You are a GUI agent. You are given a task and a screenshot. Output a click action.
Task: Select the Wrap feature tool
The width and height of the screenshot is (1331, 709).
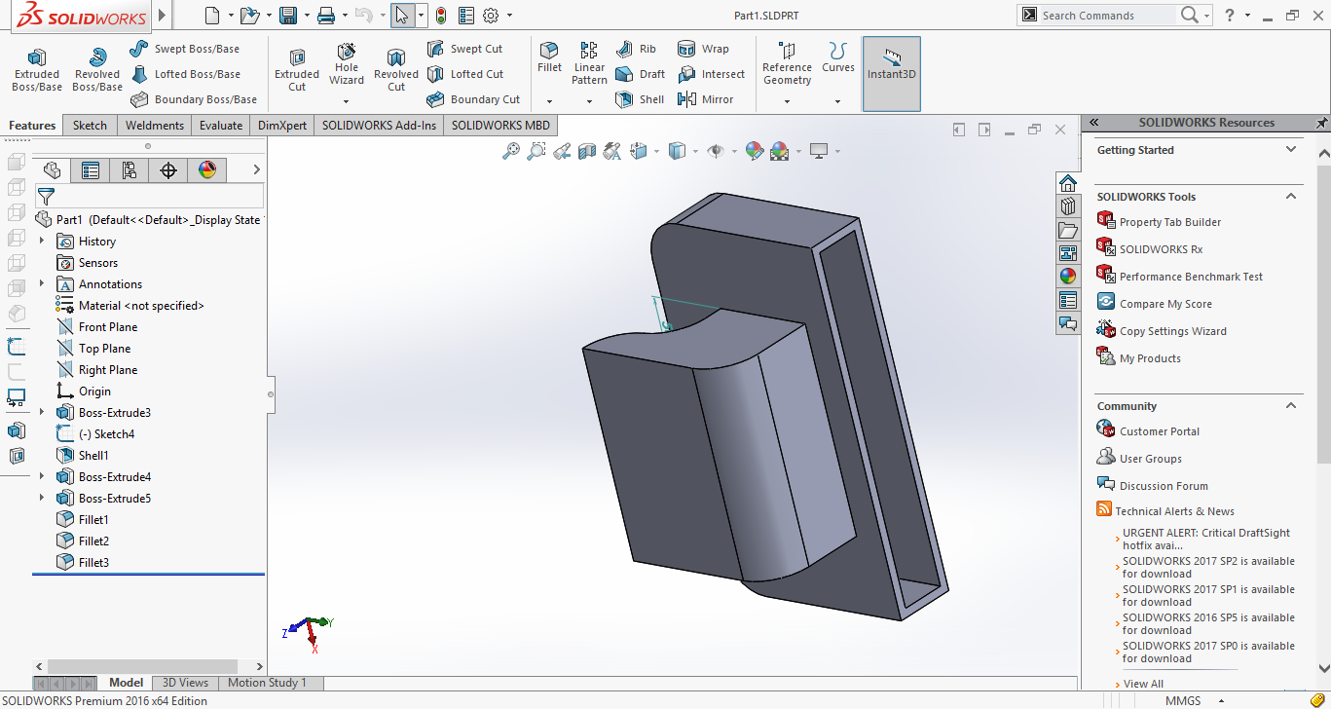[x=702, y=49]
